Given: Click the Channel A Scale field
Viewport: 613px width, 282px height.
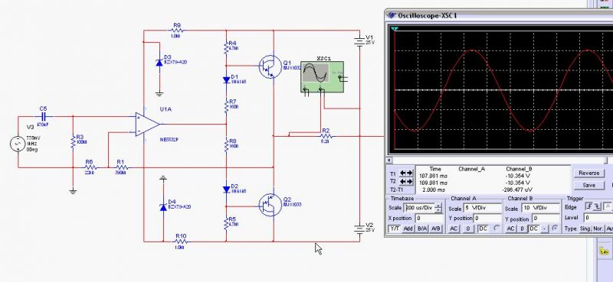Looking at the screenshot, I should [x=483, y=209].
